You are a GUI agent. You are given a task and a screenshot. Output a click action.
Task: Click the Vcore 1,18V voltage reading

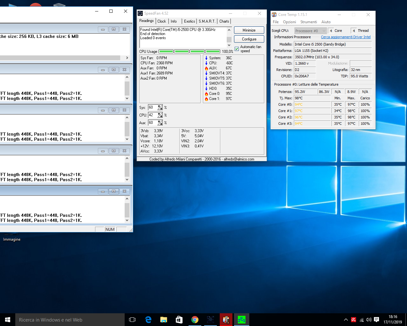[152, 141]
